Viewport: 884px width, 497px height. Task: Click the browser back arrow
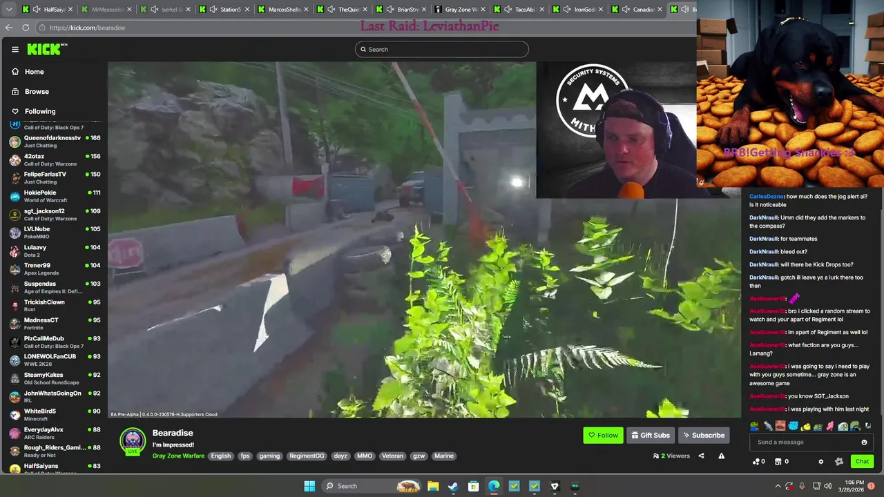pos(9,28)
